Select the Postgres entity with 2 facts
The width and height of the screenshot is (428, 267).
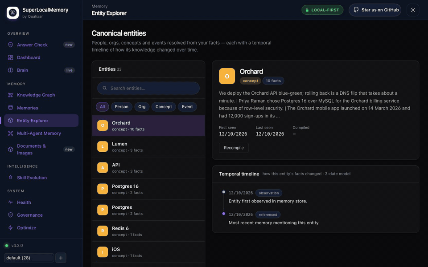(x=148, y=210)
